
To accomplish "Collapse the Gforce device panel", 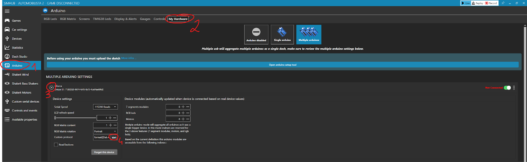I will (x=51, y=88).
